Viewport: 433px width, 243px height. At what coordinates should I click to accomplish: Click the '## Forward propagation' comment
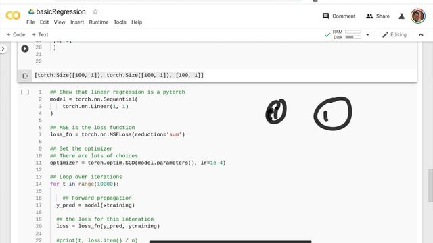(x=97, y=198)
